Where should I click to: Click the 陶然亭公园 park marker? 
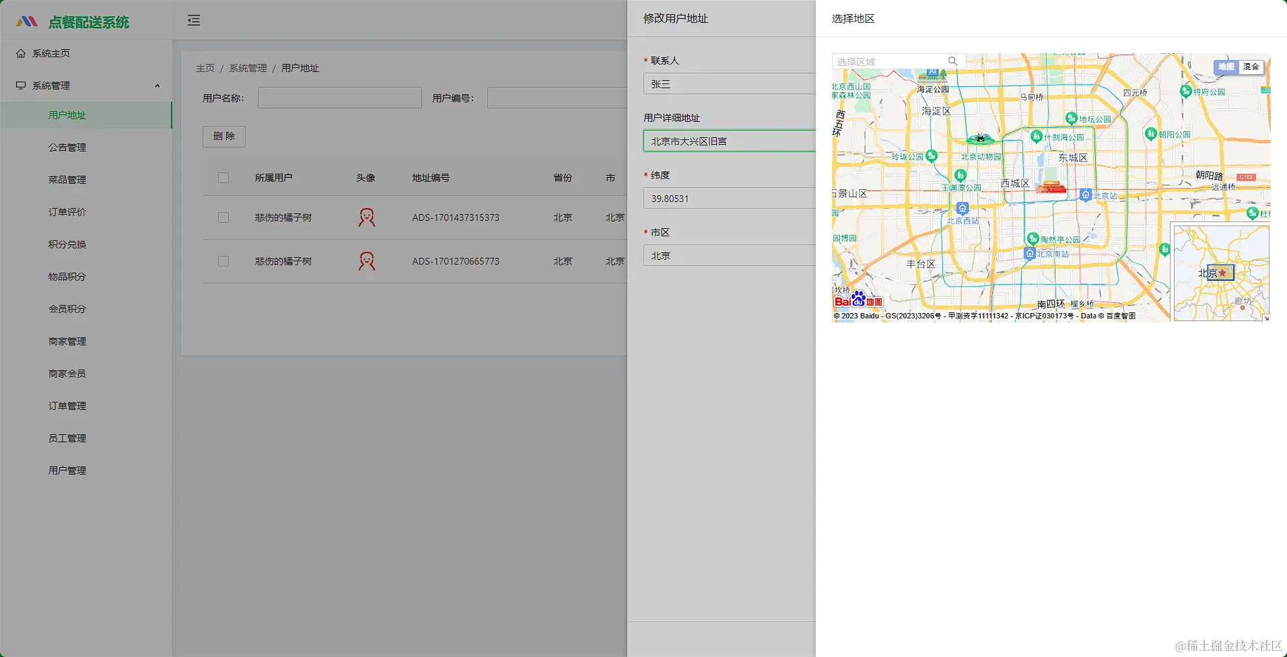[1033, 238]
